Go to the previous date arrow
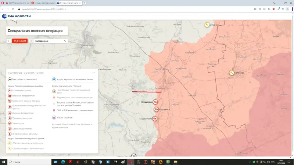294x165 pixels. (x=9, y=41)
